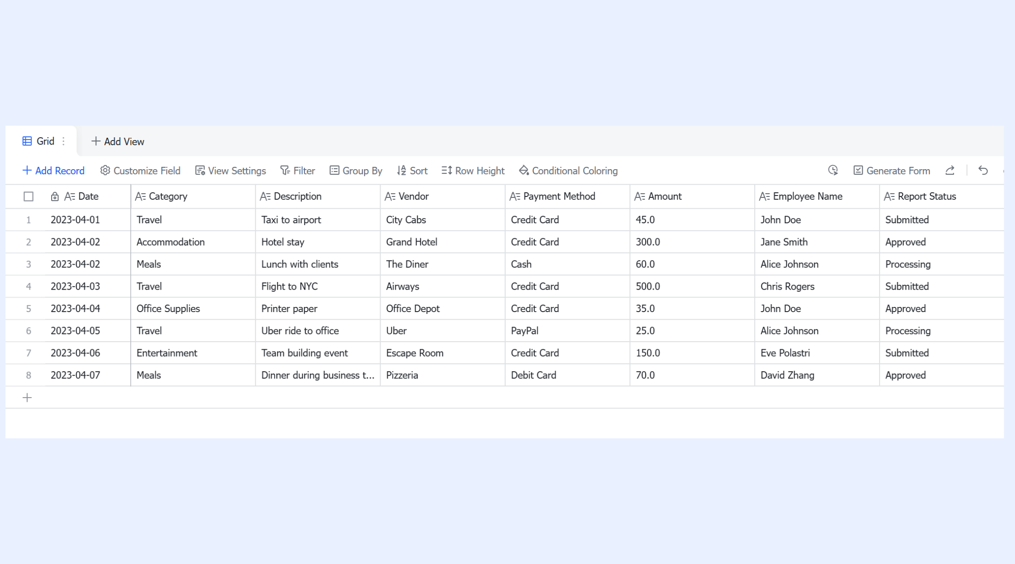This screenshot has height=564, width=1015.
Task: Click the plus row below record 8
Action: (27, 398)
